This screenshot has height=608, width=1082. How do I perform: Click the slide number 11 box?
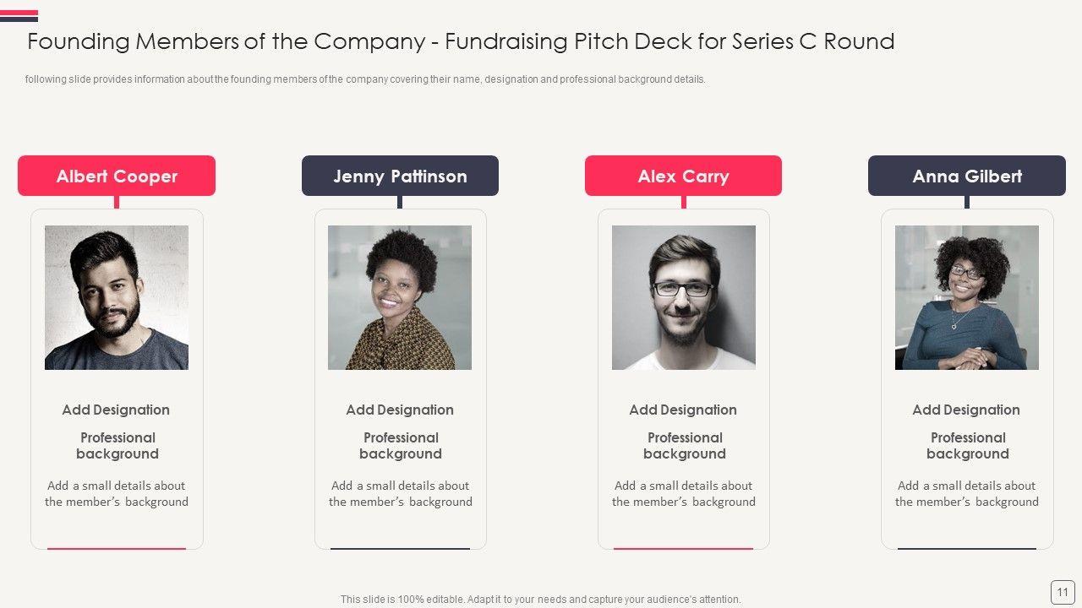tap(1063, 592)
